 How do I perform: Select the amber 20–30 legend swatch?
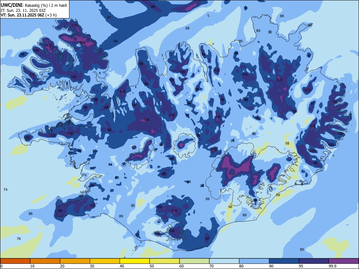coord(75,261)
